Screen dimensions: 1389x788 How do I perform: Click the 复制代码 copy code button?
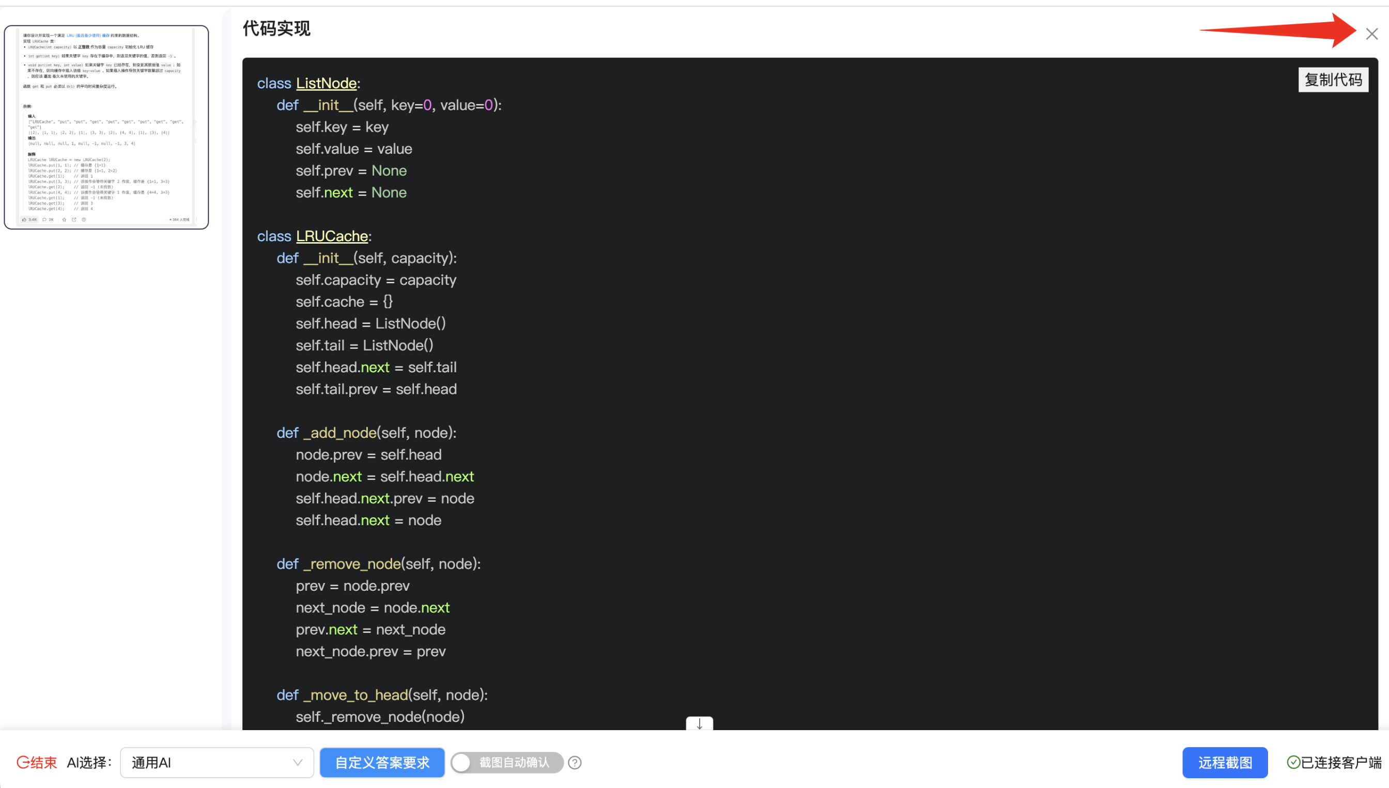[1333, 80]
